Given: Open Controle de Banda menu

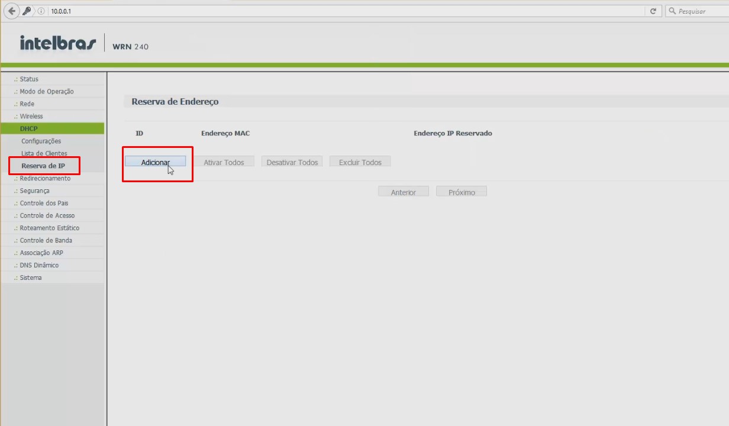Looking at the screenshot, I should click(46, 240).
